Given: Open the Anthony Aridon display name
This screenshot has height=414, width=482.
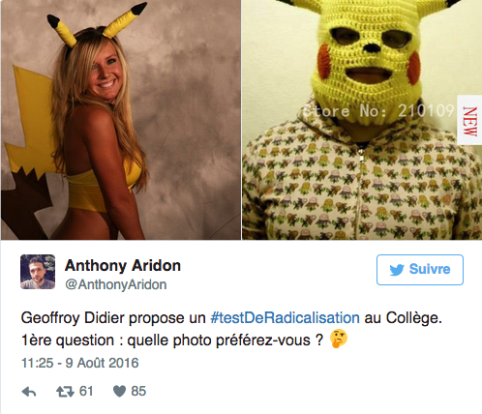Looking at the screenshot, I should (x=123, y=266).
